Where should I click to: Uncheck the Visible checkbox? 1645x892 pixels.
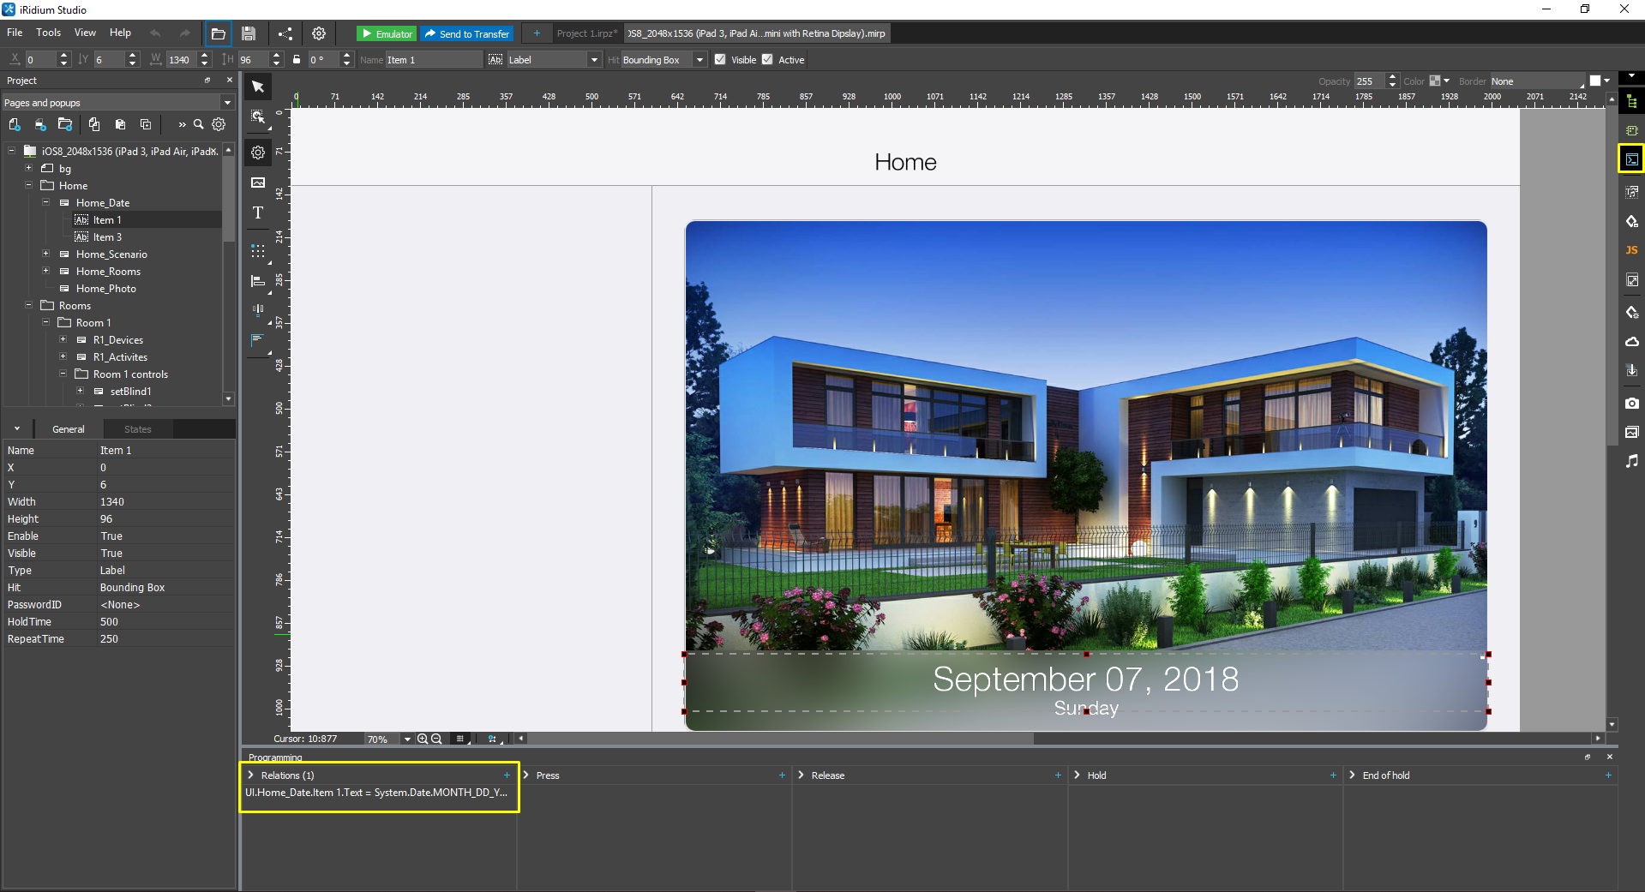(720, 60)
